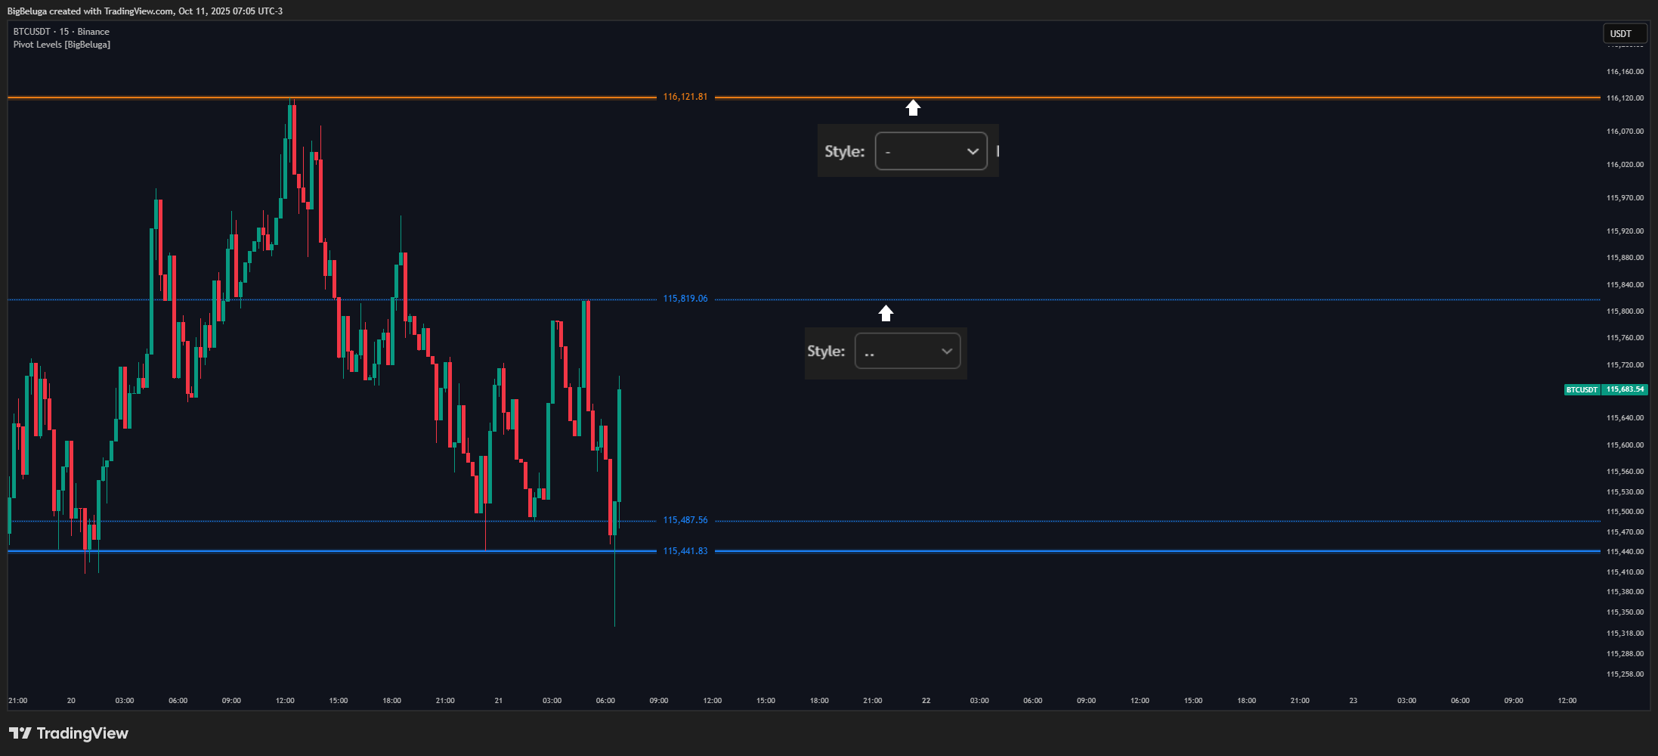The image size is (1658, 756).
Task: Click the 115,720.00 price axis label
Action: [1625, 365]
